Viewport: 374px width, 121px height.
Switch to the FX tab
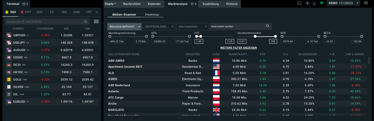[x=52, y=12]
